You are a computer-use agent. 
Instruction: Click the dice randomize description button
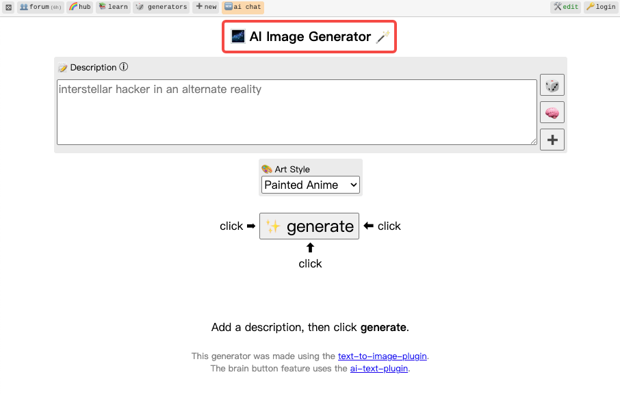552,86
